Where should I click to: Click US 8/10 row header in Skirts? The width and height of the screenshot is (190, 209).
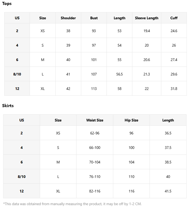pos(22,177)
